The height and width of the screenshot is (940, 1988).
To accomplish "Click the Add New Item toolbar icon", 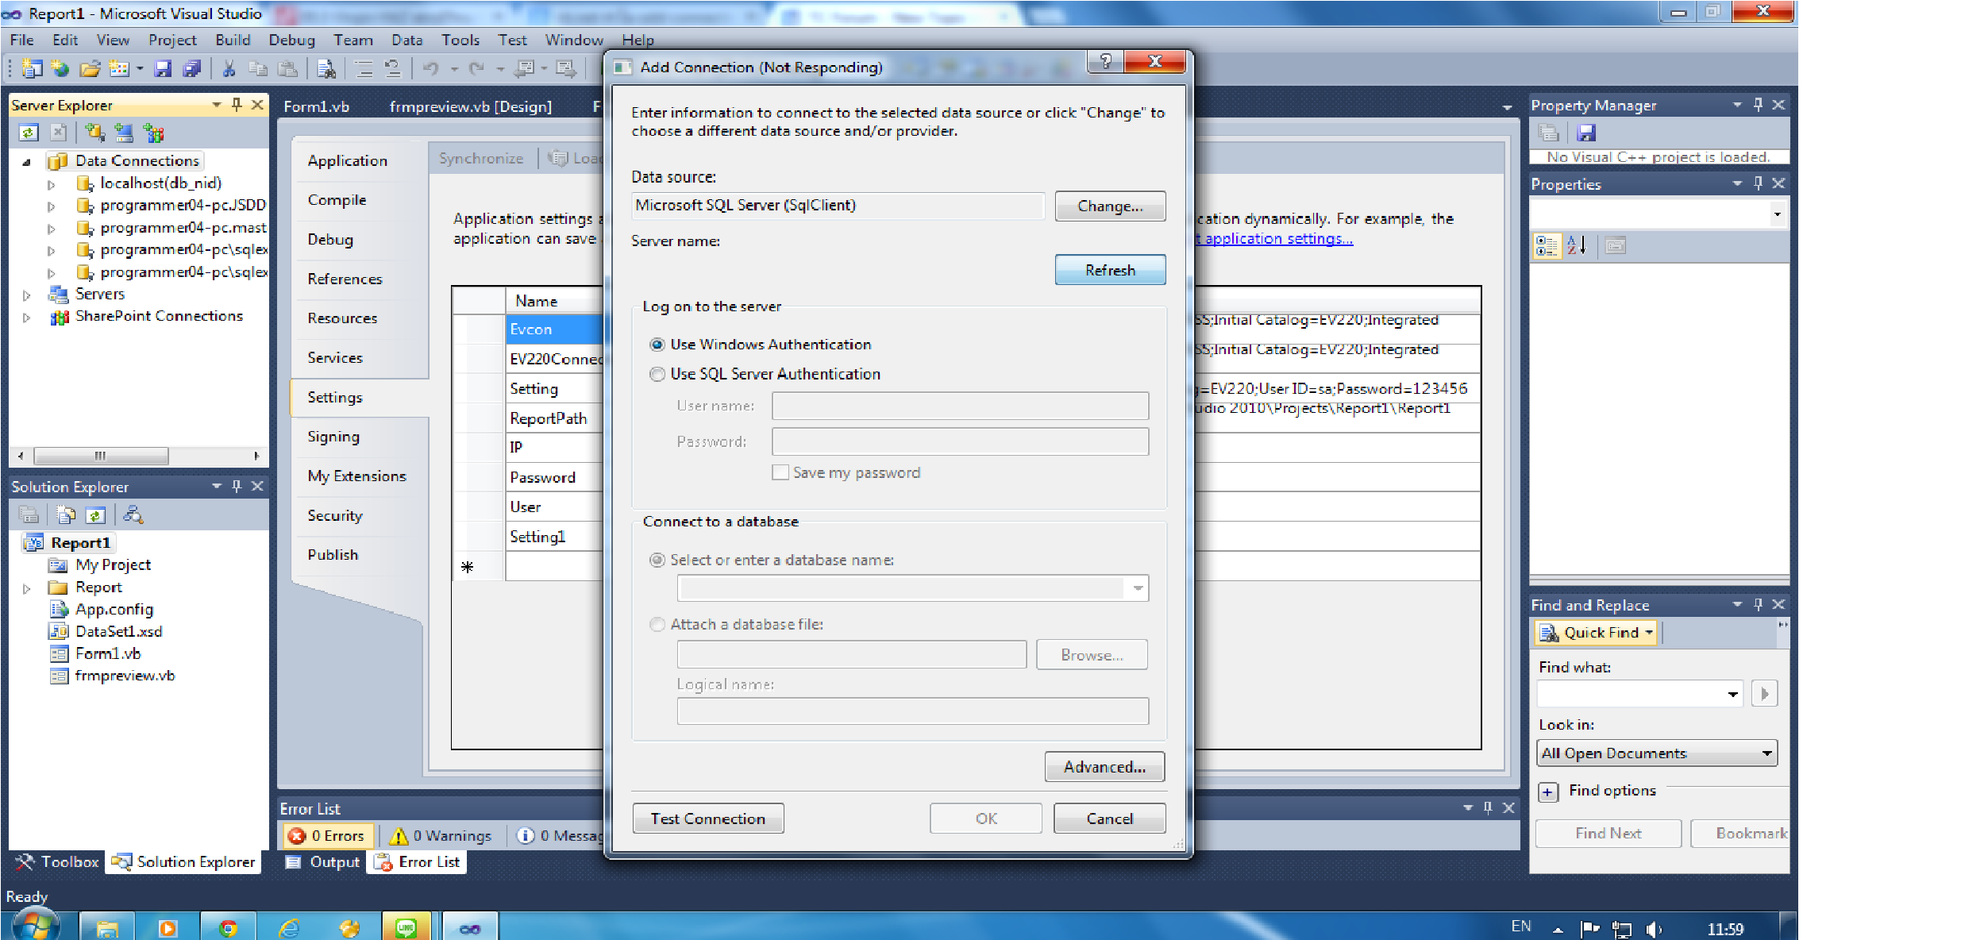I will pyautogui.click(x=119, y=69).
